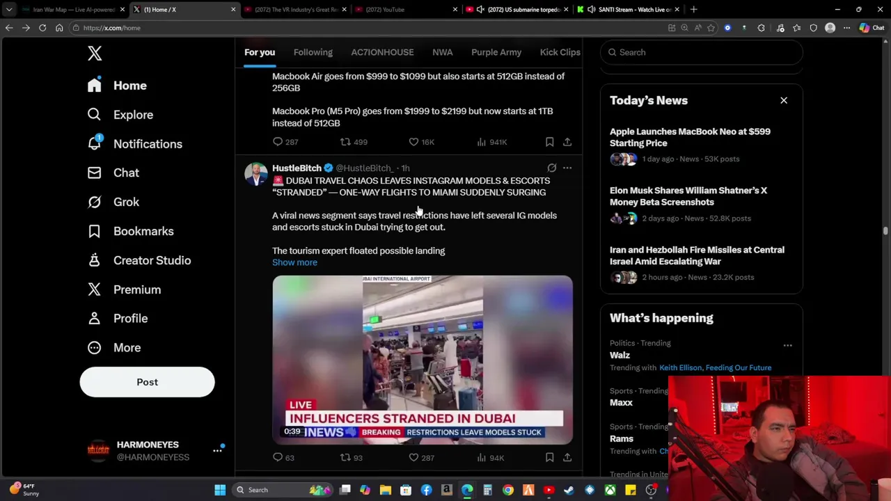Bookmark the Macbook pricing post
The image size is (891, 501).
(x=549, y=142)
